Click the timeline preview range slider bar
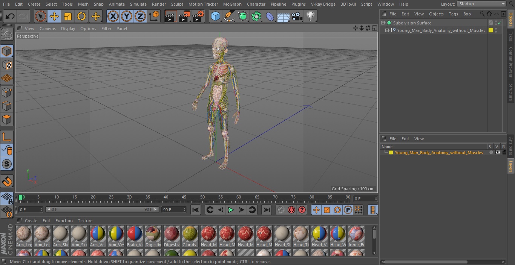 click(102, 209)
